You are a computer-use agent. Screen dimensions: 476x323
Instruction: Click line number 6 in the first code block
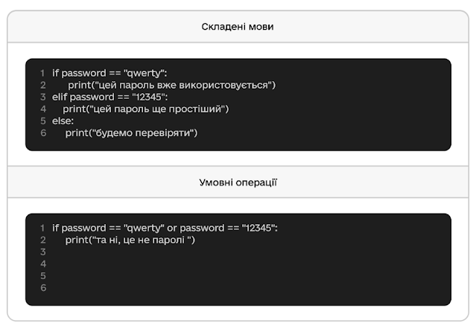(x=43, y=132)
